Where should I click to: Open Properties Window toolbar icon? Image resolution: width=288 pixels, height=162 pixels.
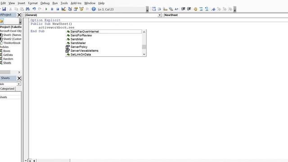click(76, 9)
